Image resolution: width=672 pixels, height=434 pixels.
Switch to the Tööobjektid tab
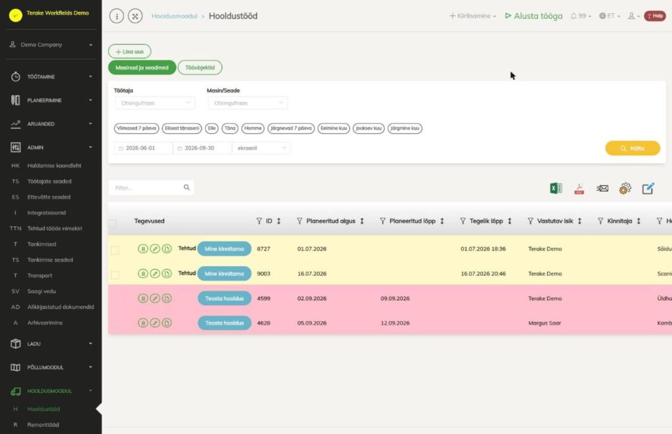tap(199, 68)
